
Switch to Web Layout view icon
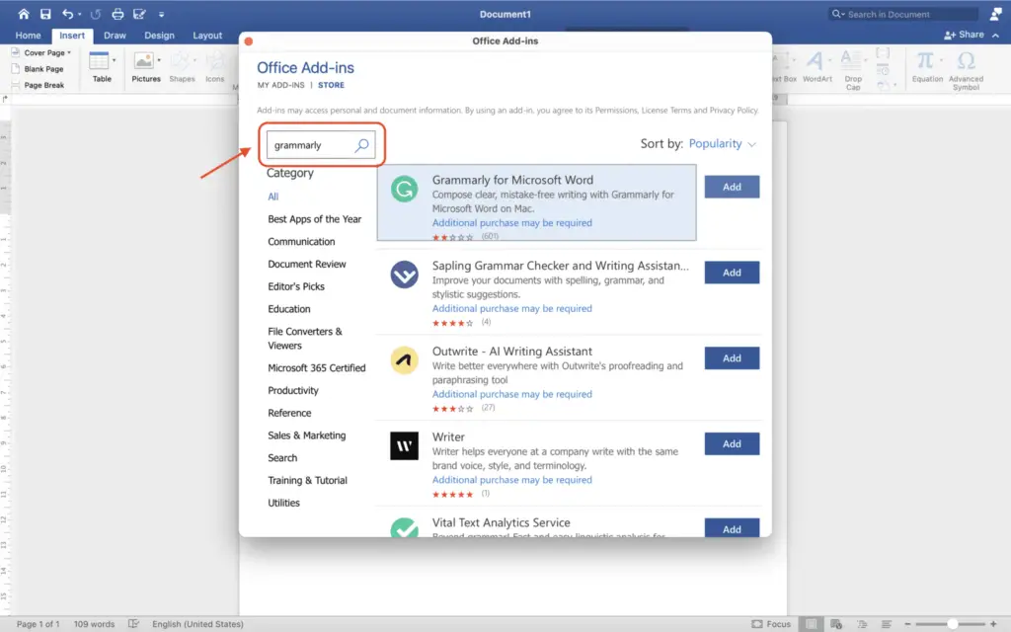click(x=836, y=624)
